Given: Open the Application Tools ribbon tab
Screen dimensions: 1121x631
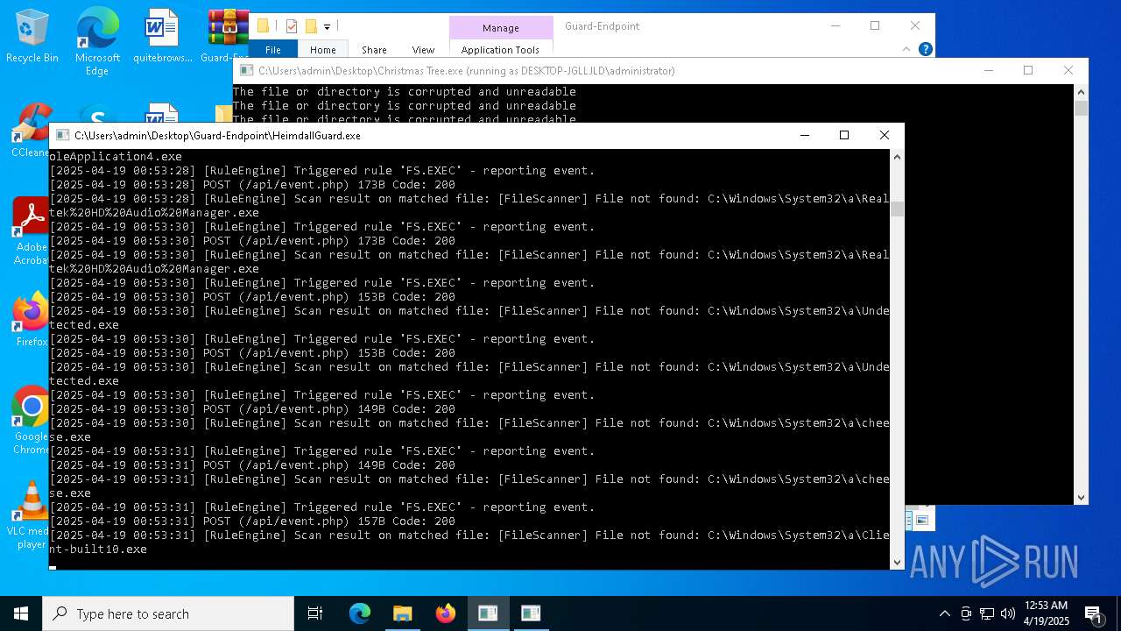Looking at the screenshot, I should pos(500,50).
